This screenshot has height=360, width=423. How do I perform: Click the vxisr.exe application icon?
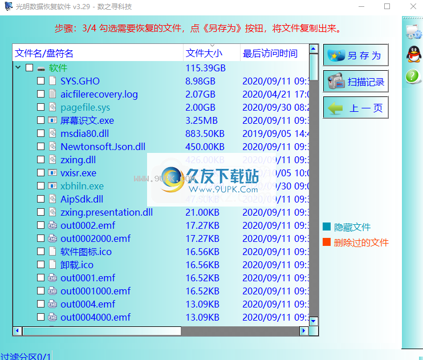point(52,172)
